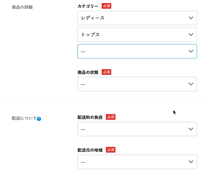The height and width of the screenshot is (179, 208).
Task: Open the 配送料の負担 dropdown
Action: (137, 129)
